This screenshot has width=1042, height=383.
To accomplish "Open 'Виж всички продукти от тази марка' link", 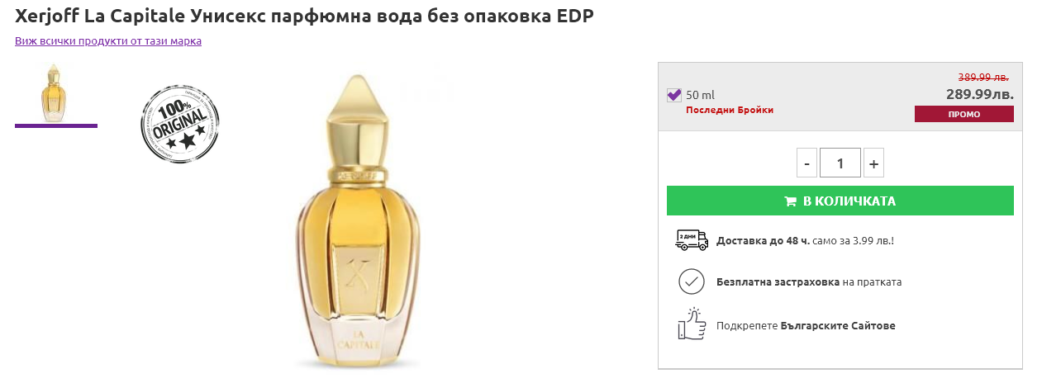I will click(108, 40).
